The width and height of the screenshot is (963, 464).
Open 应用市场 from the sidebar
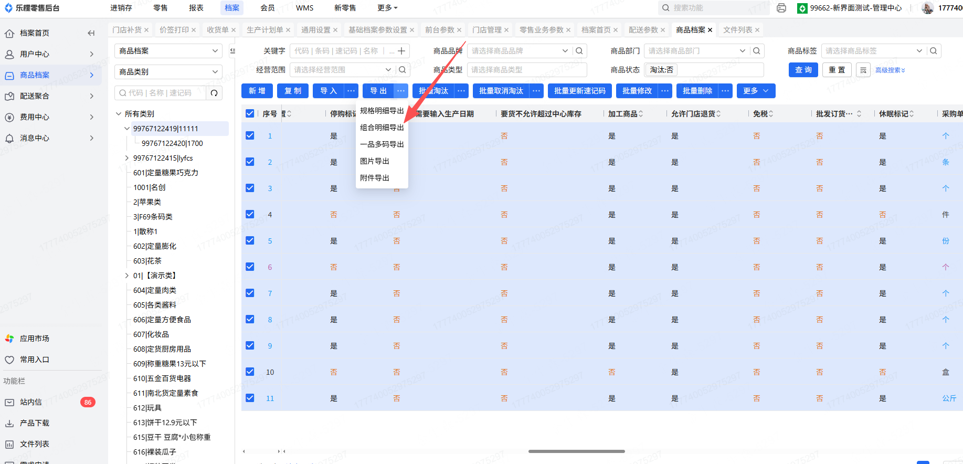click(x=35, y=339)
